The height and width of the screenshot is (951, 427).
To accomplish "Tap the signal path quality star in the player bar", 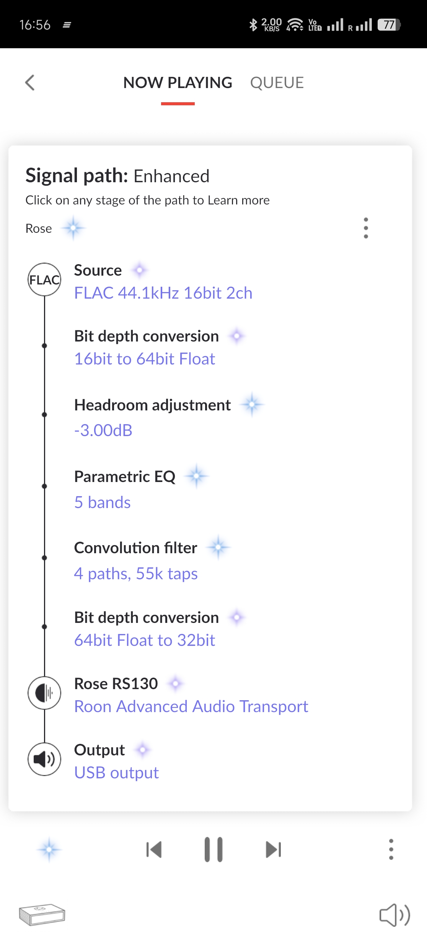I will pyautogui.click(x=49, y=850).
